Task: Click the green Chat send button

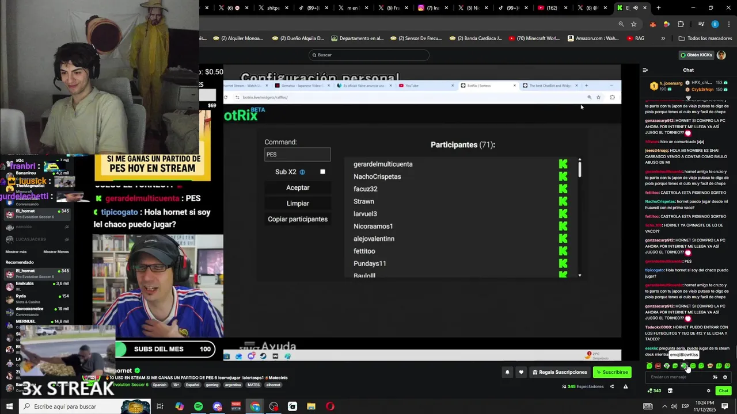Action: [x=723, y=391]
